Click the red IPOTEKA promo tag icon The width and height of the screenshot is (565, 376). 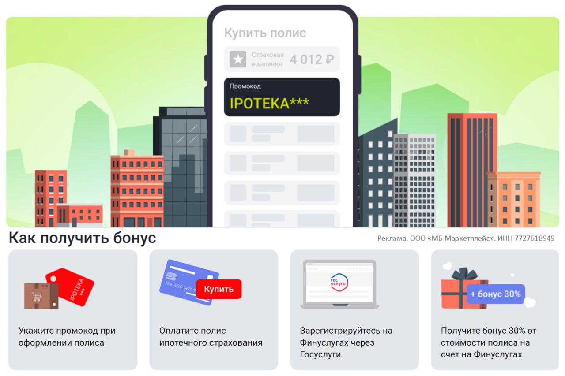71,287
